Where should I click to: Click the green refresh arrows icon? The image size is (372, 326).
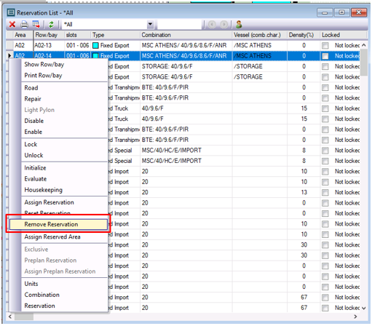tap(51, 24)
